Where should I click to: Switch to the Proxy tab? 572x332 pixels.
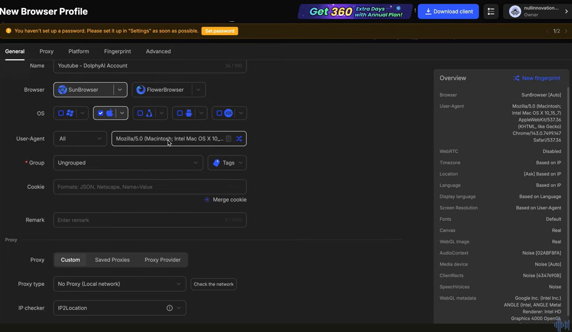click(x=46, y=51)
